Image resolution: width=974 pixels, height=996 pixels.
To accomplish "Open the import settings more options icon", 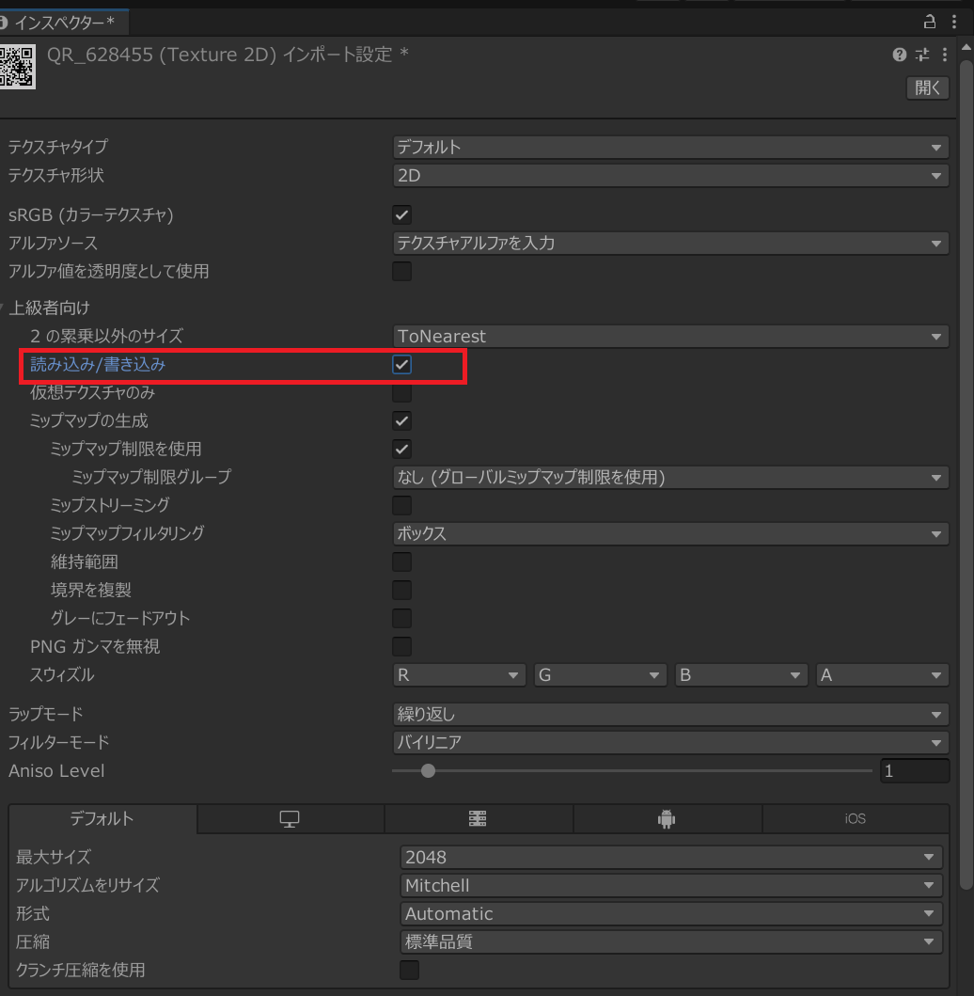I will (x=944, y=55).
